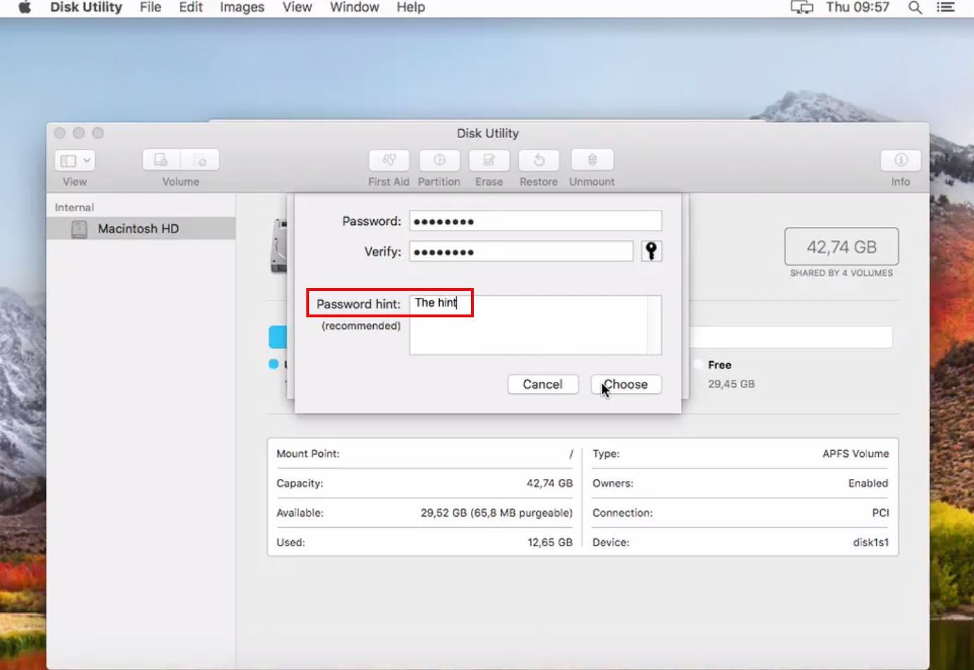Open Notification Center list icon
The width and height of the screenshot is (974, 670).
[x=946, y=8]
